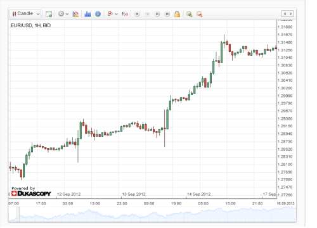
Task: Click the blue bar volume icon
Action: click(87, 14)
